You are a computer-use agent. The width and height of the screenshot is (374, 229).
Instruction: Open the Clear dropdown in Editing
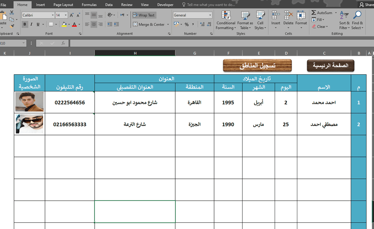[x=320, y=27]
